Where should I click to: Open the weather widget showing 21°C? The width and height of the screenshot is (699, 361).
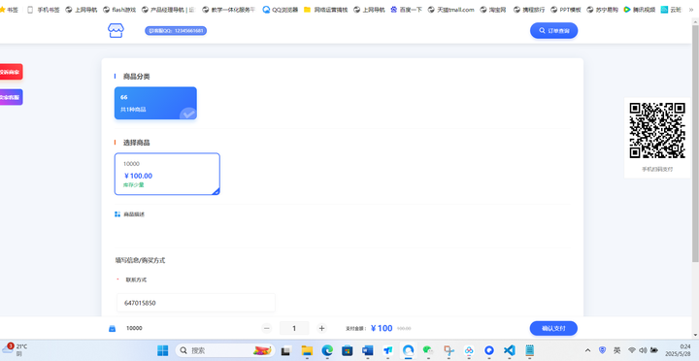point(15,350)
